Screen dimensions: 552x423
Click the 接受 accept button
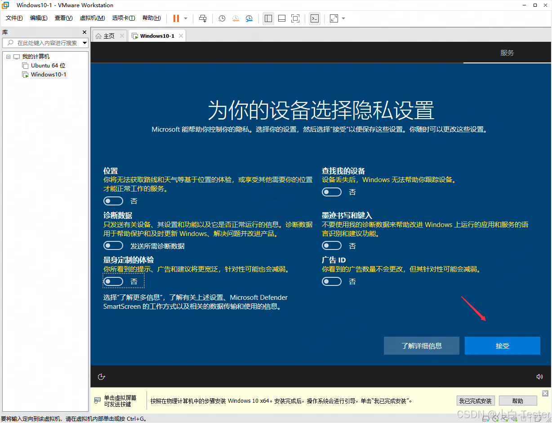point(503,346)
